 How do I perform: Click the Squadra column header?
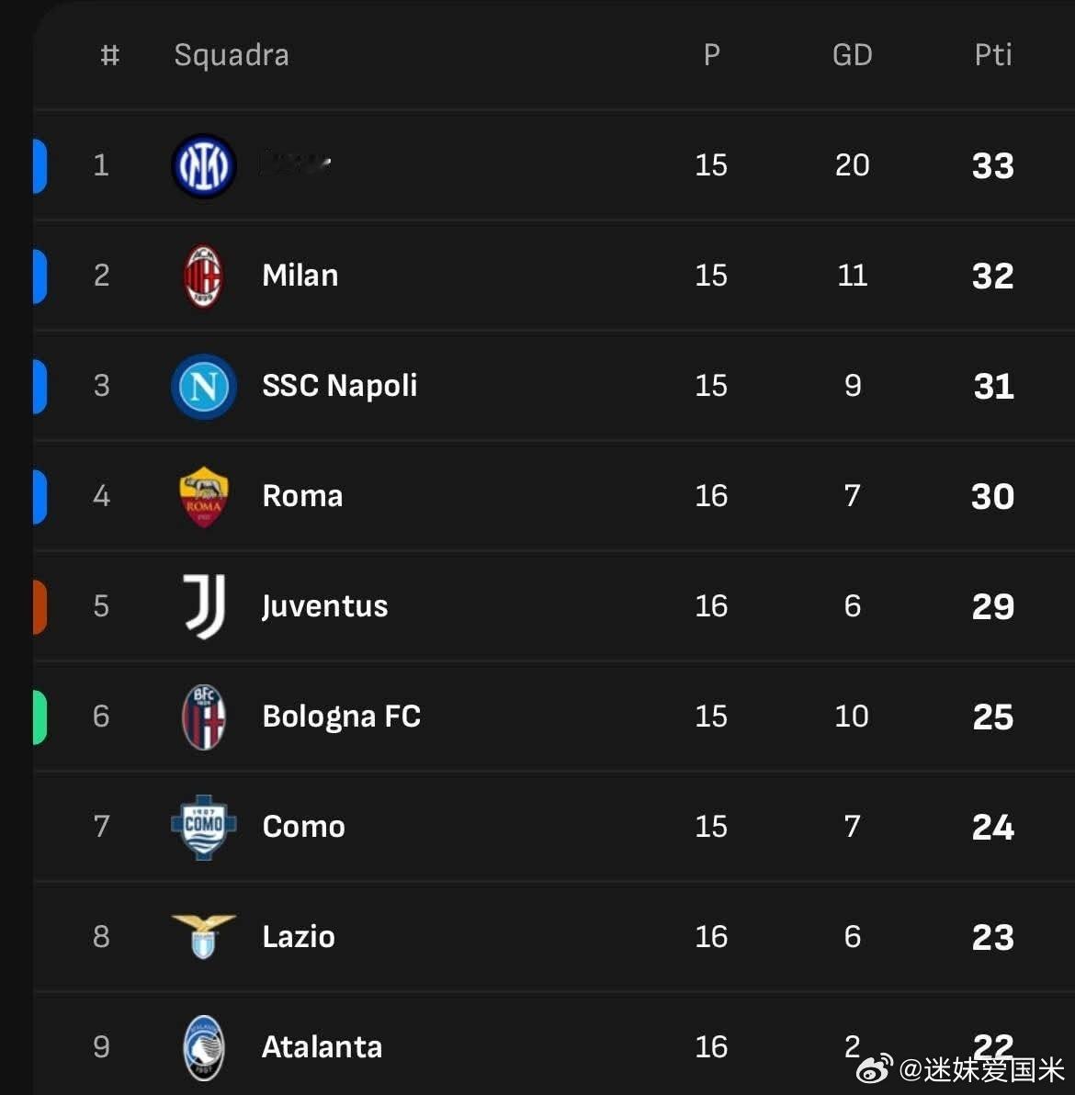[x=232, y=55]
